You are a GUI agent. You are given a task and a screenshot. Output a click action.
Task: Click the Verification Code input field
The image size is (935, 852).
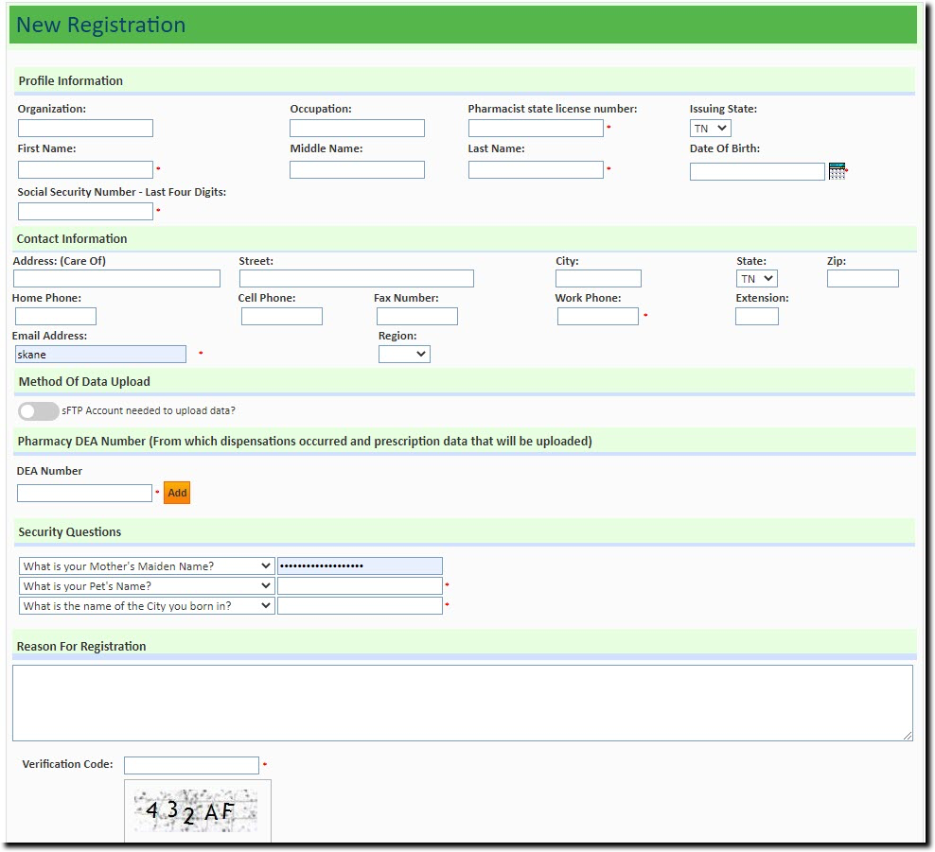[x=191, y=765]
